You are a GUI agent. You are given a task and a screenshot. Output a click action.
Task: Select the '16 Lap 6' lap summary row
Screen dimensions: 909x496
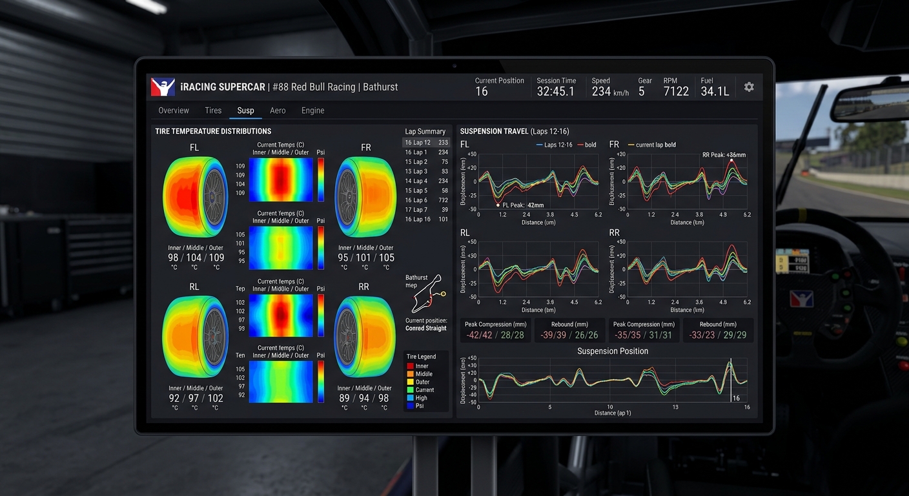tap(426, 200)
